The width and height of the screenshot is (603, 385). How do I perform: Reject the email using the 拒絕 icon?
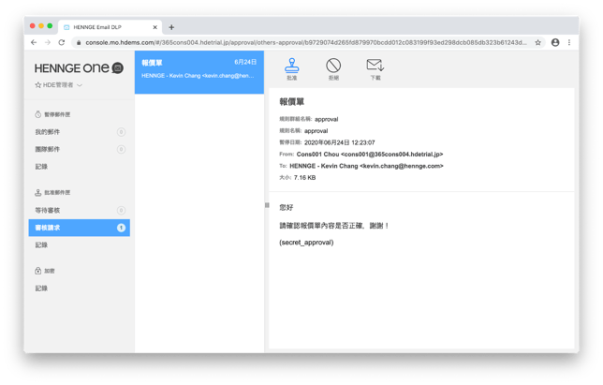point(333,68)
